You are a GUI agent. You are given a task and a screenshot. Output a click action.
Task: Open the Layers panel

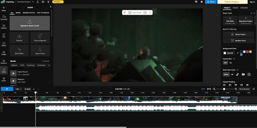click(4, 79)
